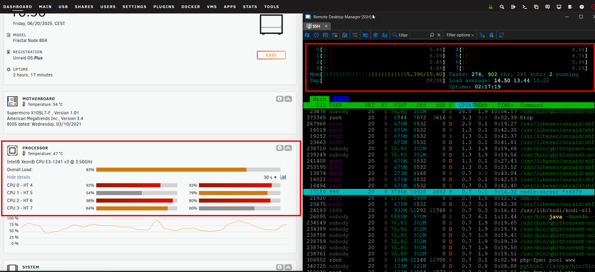Click the scroll script icon at RDM toolbar end
This screenshot has height=272, width=595.
[501, 35]
